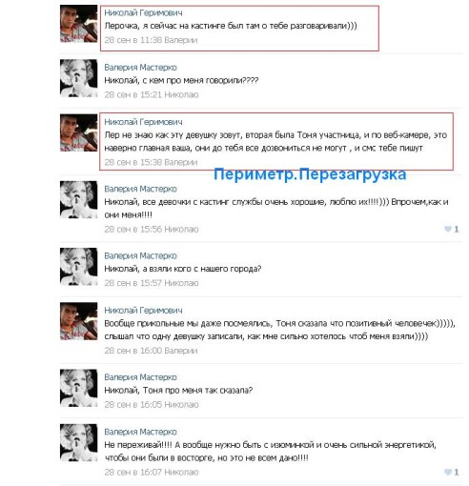The width and height of the screenshot is (469, 486).
Task: Open Валерия Мастерко name link above 16:05 comment
Action: pos(140,377)
